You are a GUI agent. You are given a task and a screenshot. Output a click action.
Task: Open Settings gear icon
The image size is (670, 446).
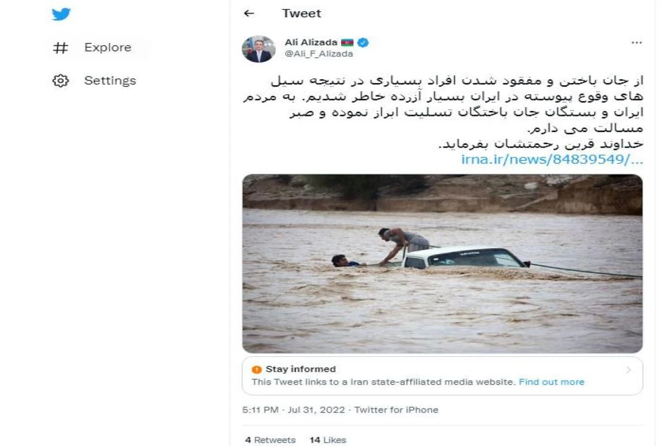coord(60,81)
